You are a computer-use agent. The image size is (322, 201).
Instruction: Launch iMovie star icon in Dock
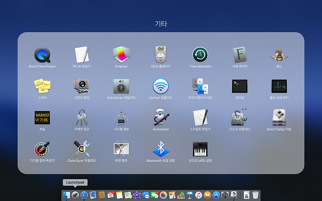[x=137, y=195]
